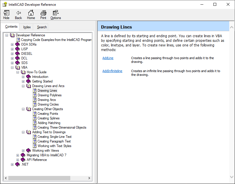Click the SDS book icon
Viewport: 235px width, 184px height.
[x=18, y=63]
